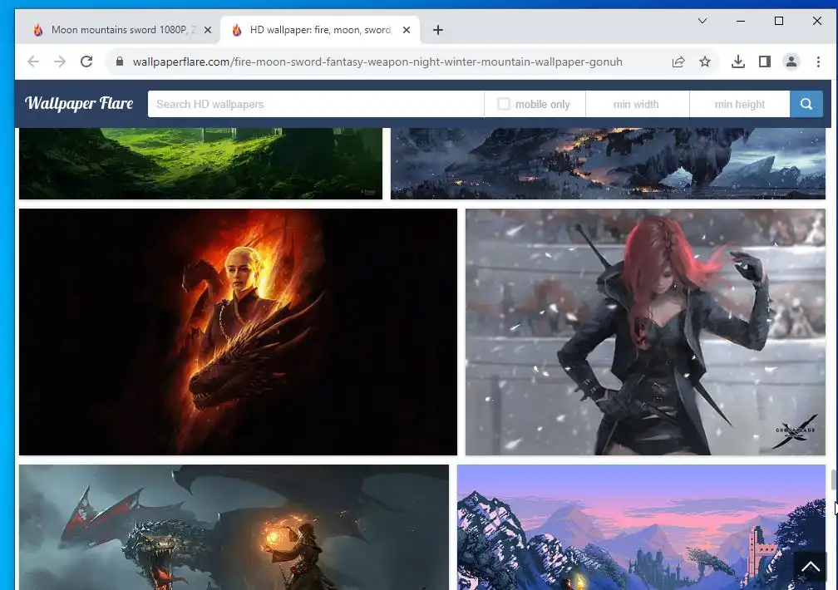This screenshot has height=590, width=838.
Task: Close the 'HD wallpaper: fire, moon, sword' tab
Action: pos(407,30)
